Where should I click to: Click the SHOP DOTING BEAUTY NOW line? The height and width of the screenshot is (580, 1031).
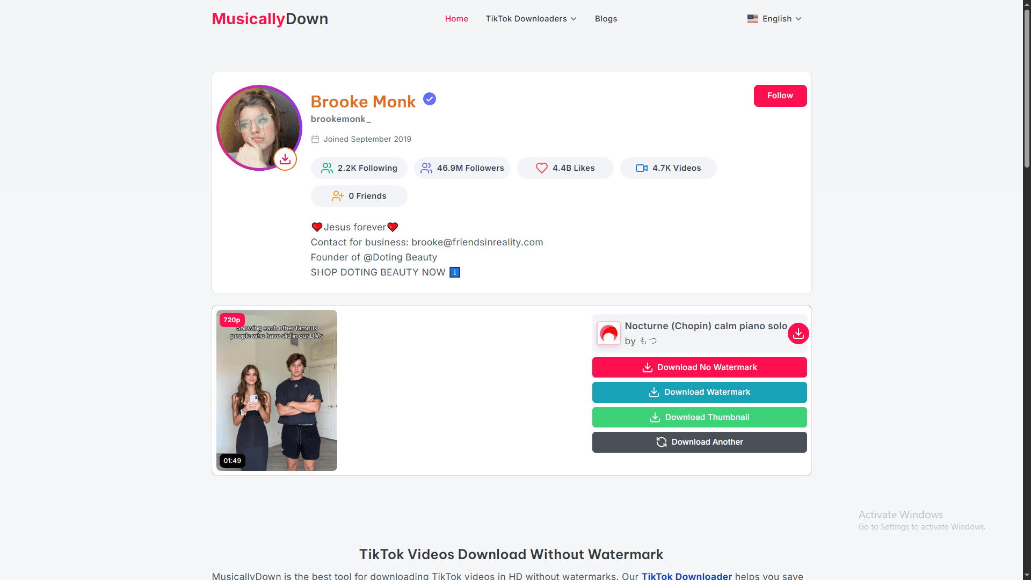click(x=385, y=272)
